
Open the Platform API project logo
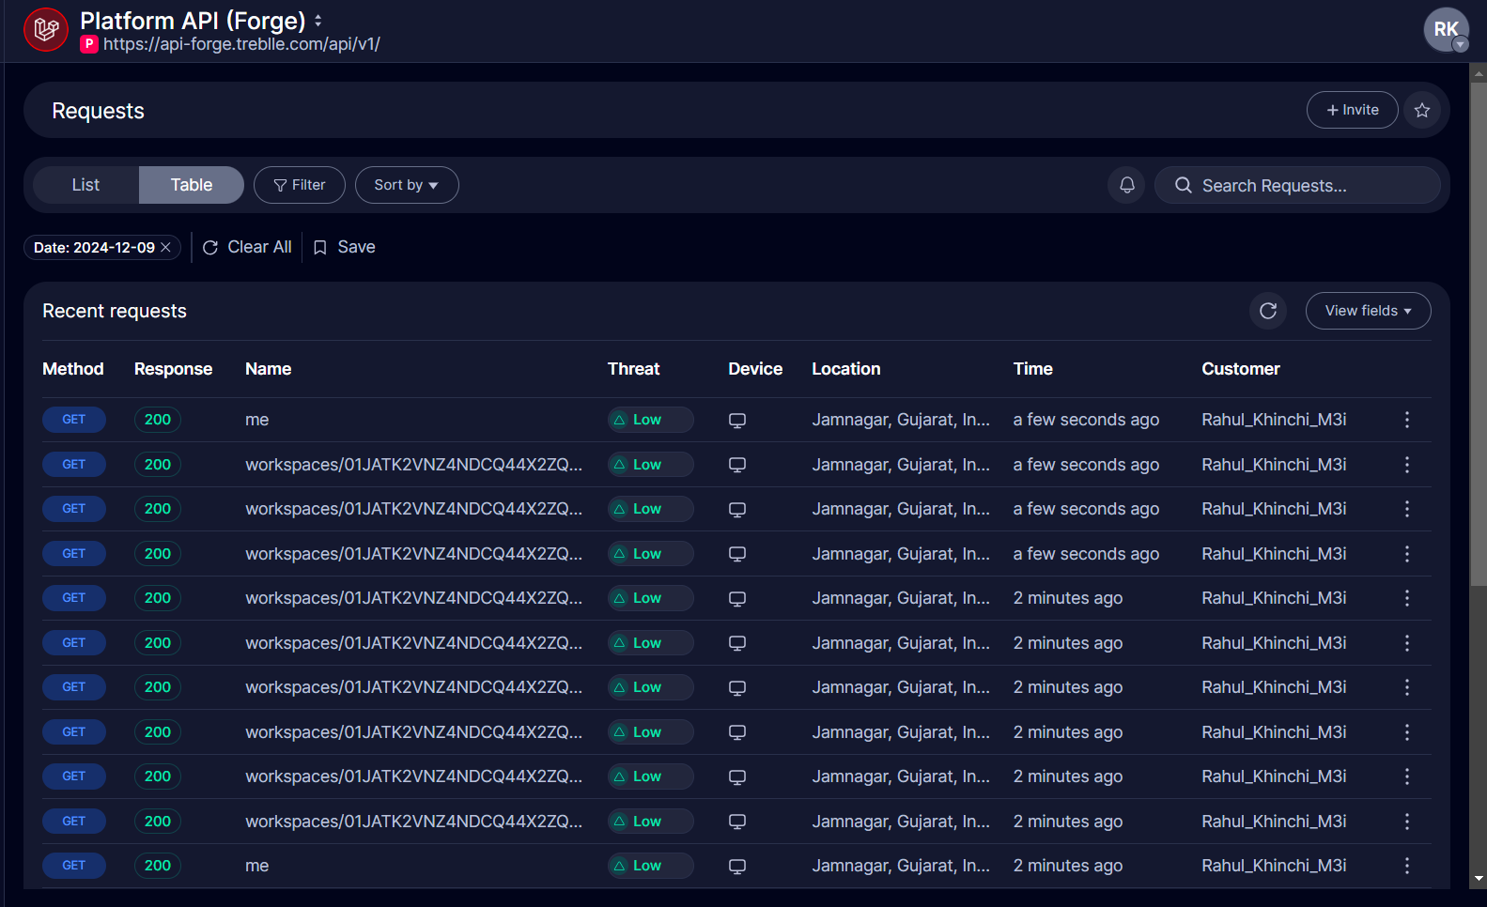(46, 30)
